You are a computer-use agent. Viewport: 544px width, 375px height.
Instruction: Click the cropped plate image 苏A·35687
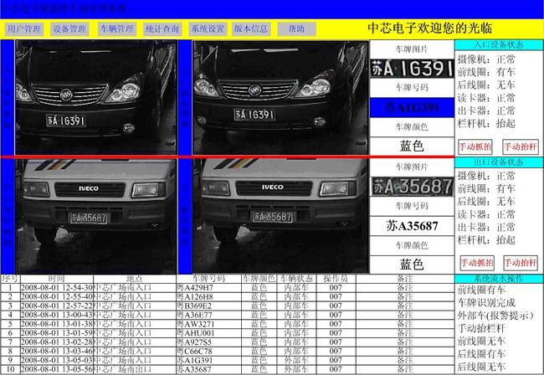[x=413, y=185]
